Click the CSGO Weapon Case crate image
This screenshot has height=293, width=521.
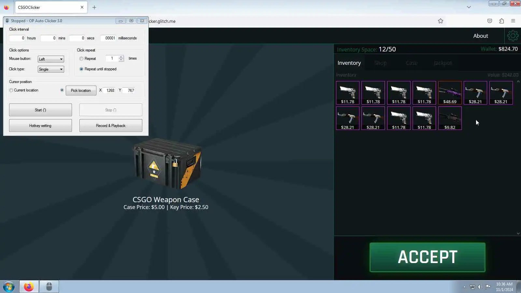click(167, 163)
